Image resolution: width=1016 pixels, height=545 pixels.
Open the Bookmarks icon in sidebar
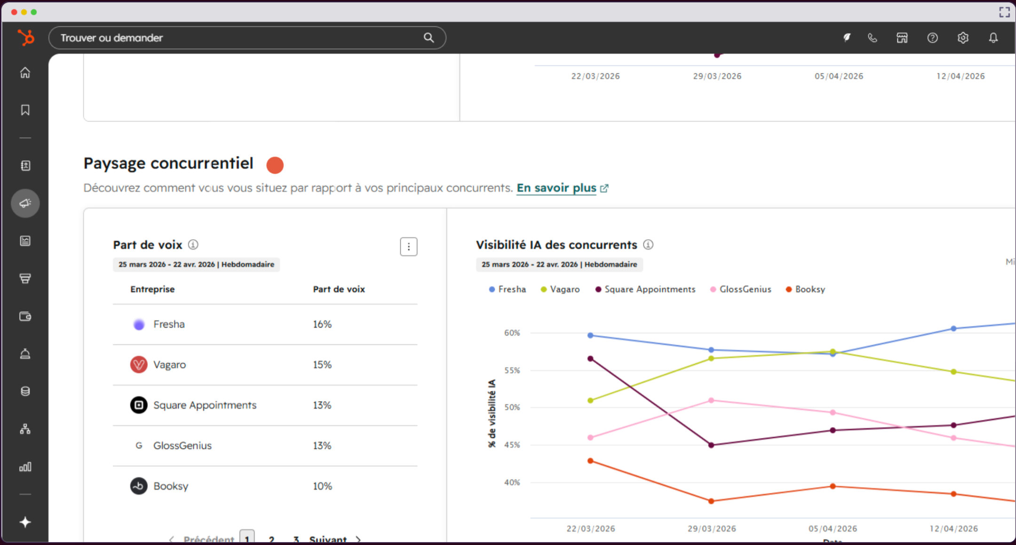pyautogui.click(x=25, y=110)
